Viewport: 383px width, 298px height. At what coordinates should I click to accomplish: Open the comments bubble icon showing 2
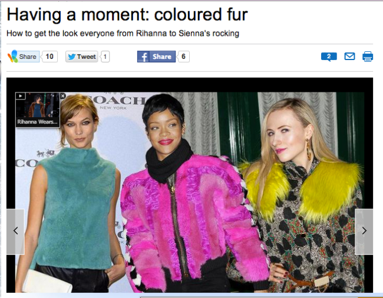(x=329, y=57)
